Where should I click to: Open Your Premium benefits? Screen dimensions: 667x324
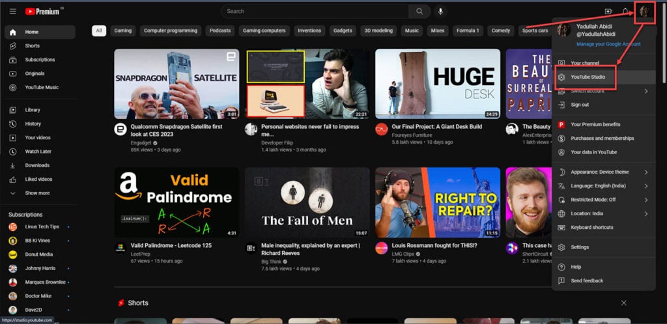coord(604,124)
